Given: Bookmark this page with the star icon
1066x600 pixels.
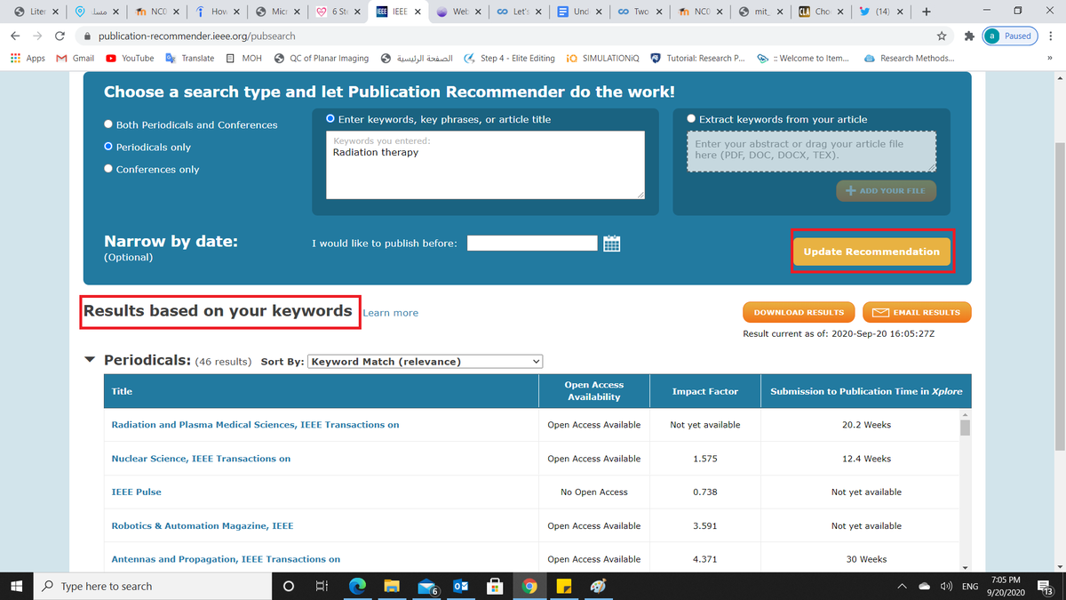Looking at the screenshot, I should 941,36.
